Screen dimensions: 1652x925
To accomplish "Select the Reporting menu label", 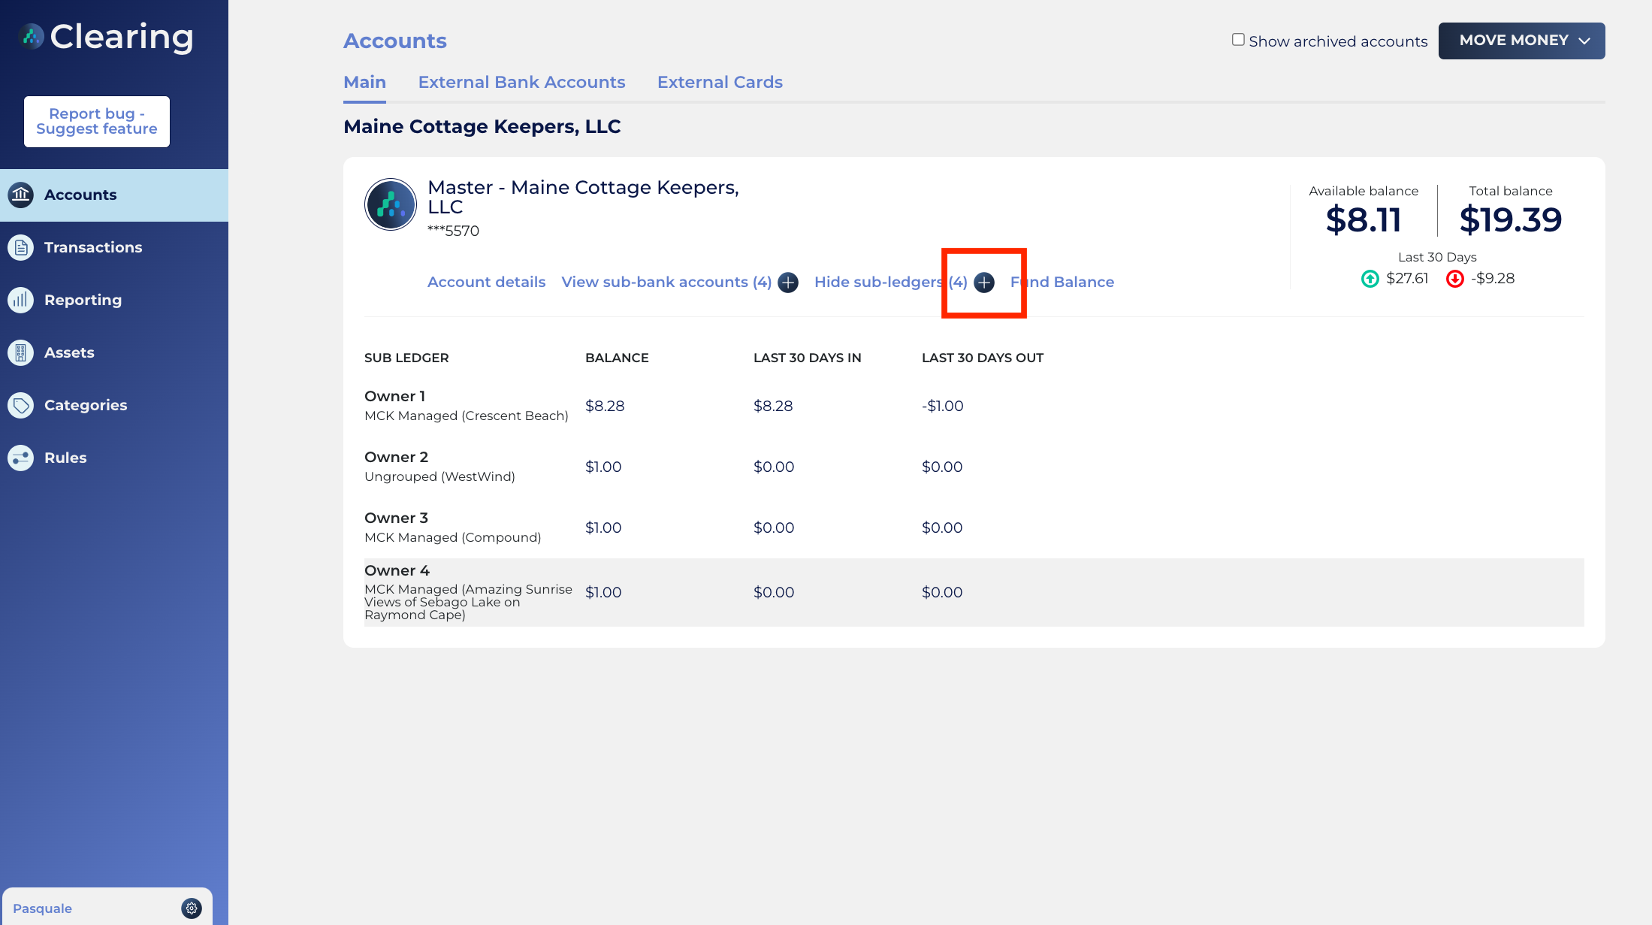I will [83, 300].
